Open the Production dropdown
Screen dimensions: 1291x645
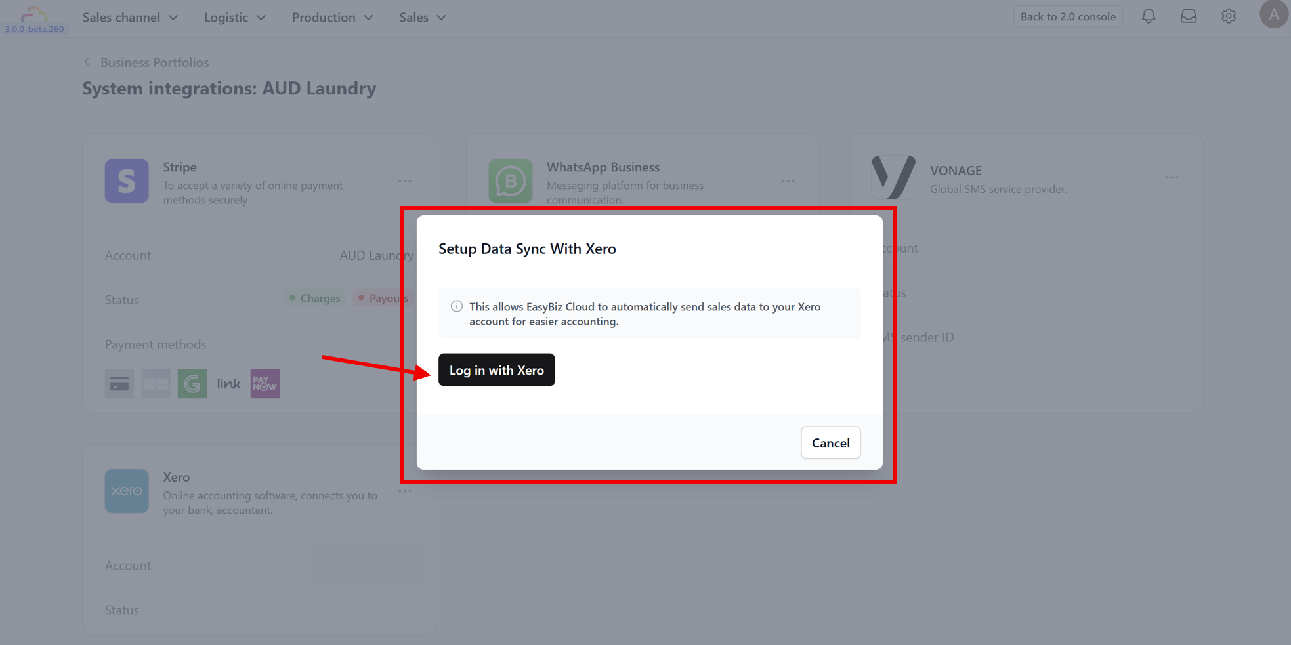coord(331,17)
